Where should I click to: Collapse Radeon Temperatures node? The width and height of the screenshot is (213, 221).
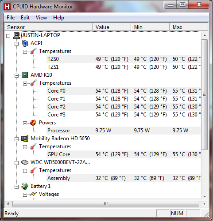click(25, 147)
